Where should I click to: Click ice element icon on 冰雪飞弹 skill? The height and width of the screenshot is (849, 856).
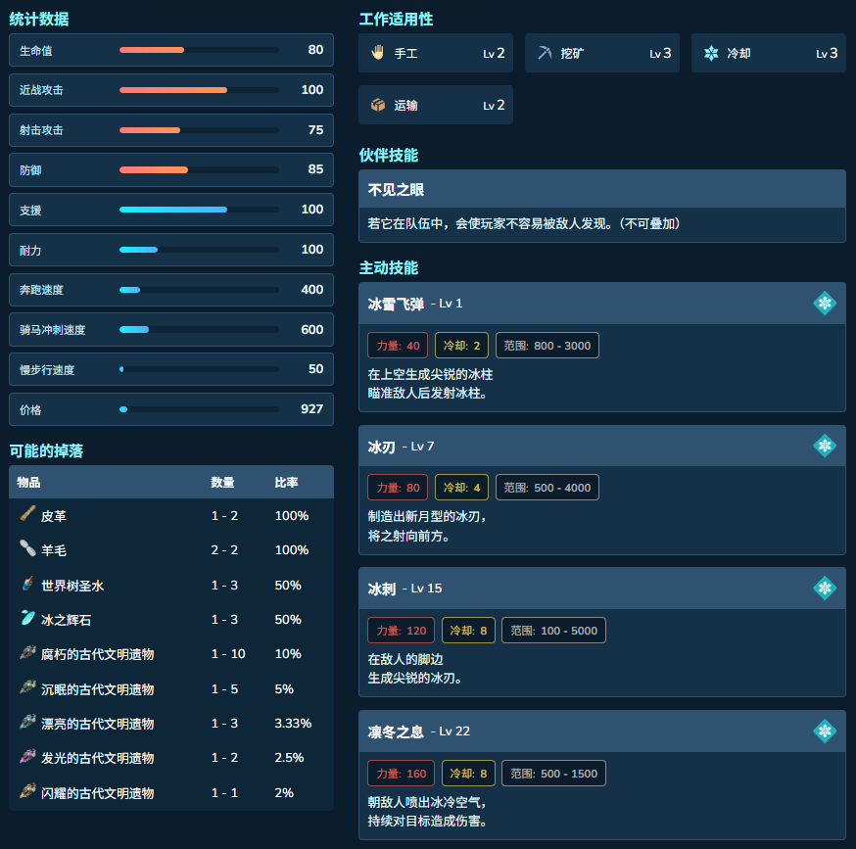pos(825,303)
